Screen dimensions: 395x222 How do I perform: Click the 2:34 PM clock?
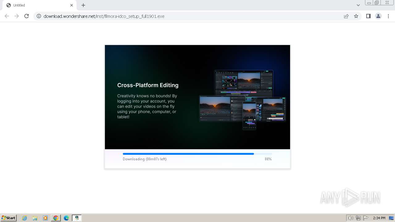379,218
